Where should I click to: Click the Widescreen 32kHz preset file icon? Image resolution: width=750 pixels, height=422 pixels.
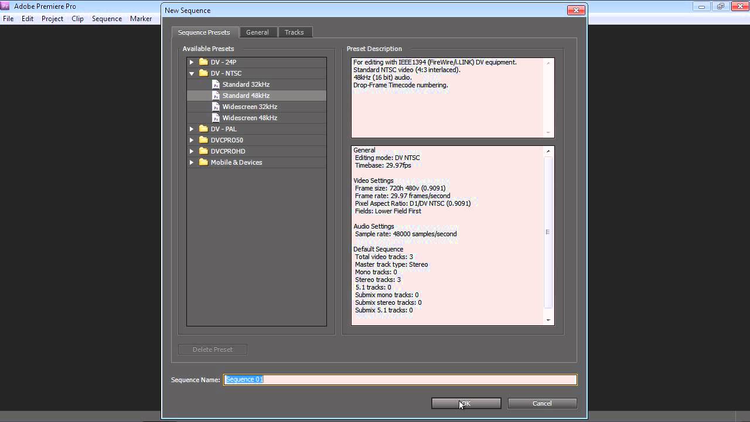coord(216,107)
